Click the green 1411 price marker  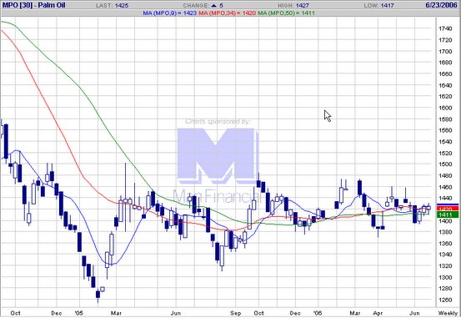click(x=448, y=215)
